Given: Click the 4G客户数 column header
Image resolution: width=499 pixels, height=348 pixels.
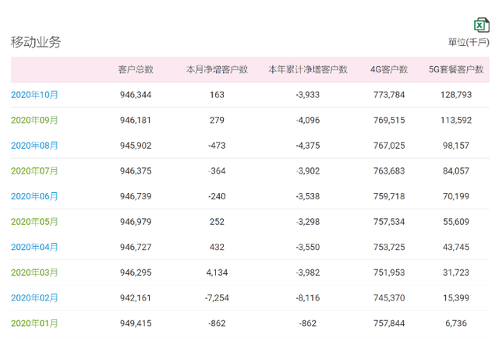Looking at the screenshot, I should point(389,69).
